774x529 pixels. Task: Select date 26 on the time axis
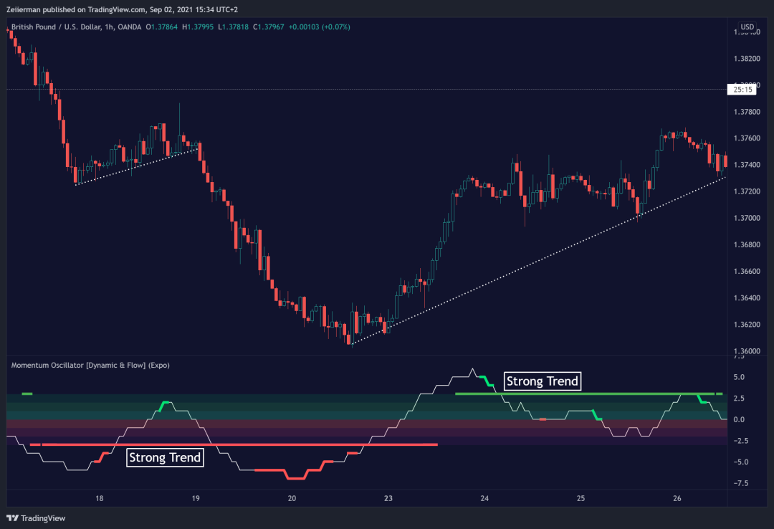coord(677,498)
